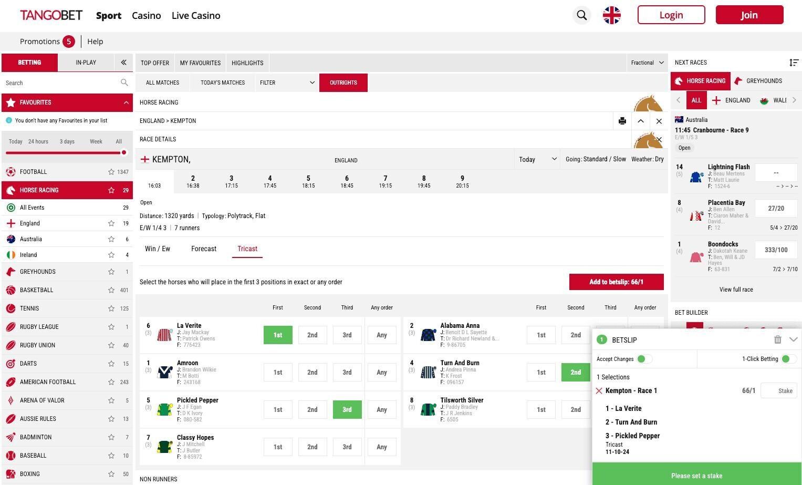This screenshot has height=485, width=802.
Task: Pick Amroon to finish 2nd
Action: pos(313,373)
